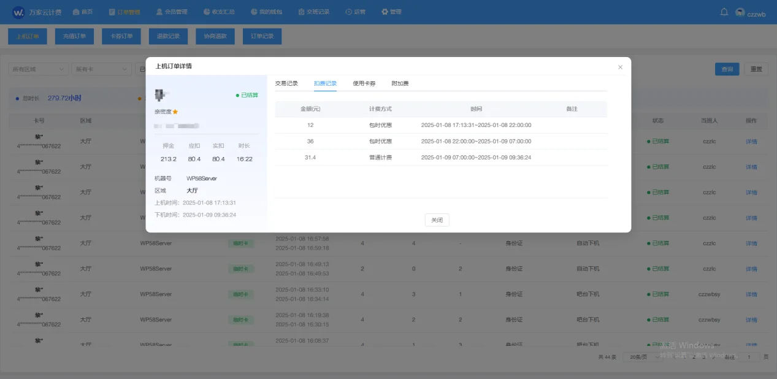Click the time range starting 2025-01-08 17:13:31
This screenshot has width=777, height=379.
click(x=476, y=125)
